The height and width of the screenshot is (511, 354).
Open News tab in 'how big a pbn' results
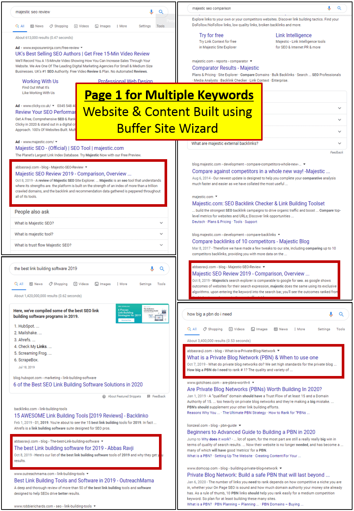[x=281, y=329]
